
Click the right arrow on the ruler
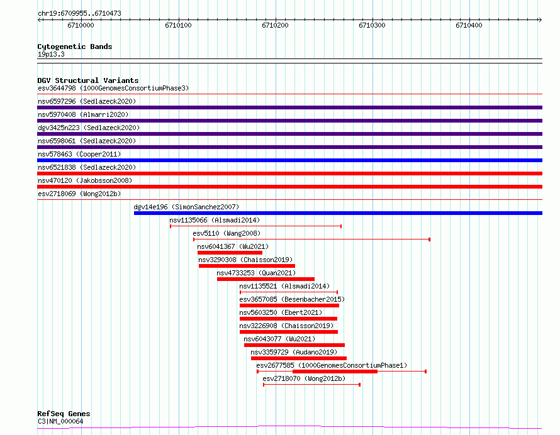pyautogui.click(x=540, y=20)
